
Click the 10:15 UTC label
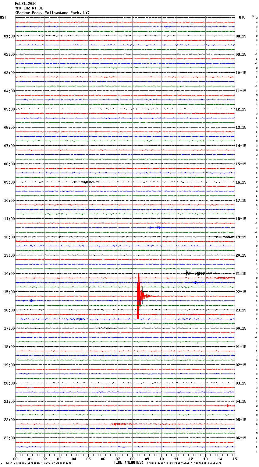click(241, 73)
